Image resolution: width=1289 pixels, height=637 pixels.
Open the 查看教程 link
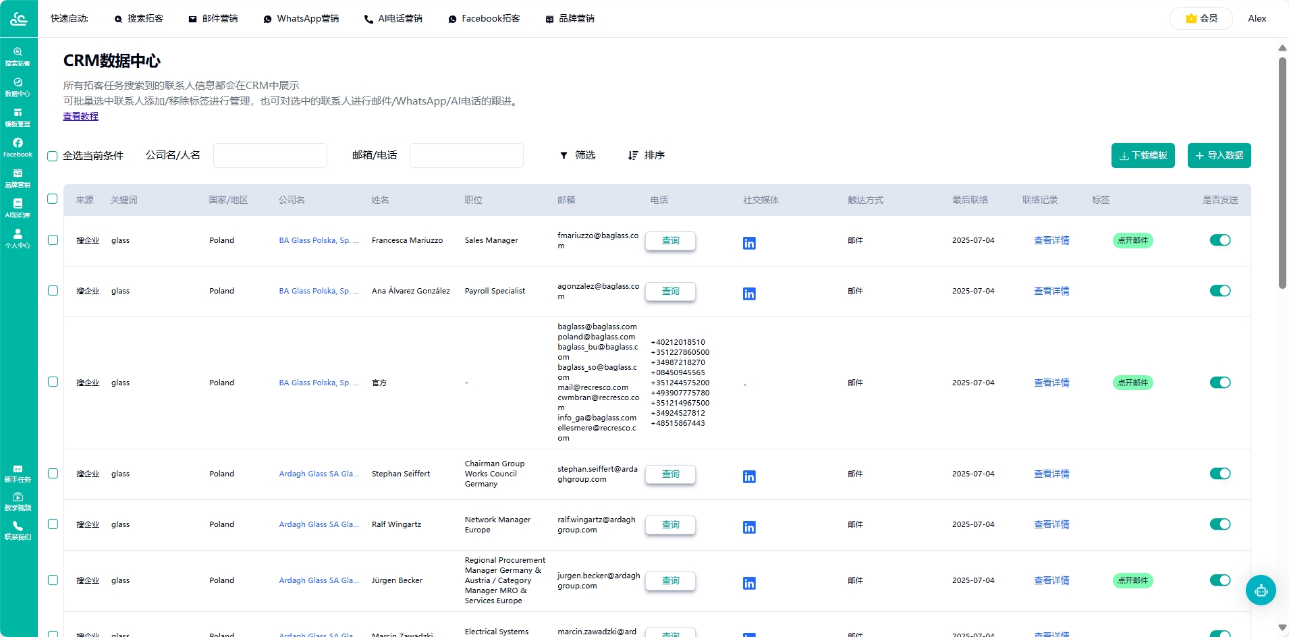81,116
